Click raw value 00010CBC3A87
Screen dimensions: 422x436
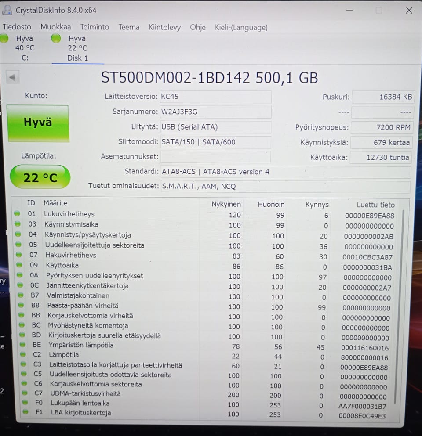click(367, 257)
